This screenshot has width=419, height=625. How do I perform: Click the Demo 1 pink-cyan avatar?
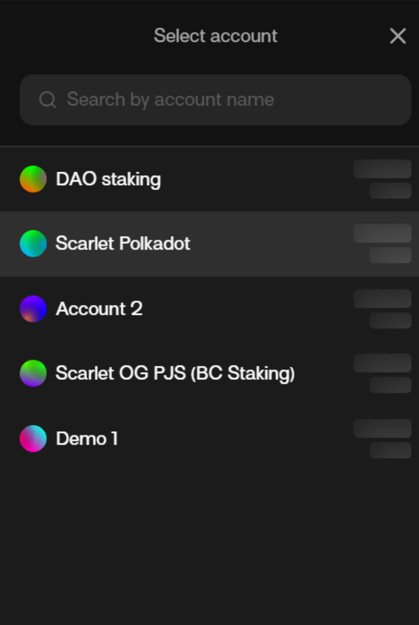click(33, 439)
